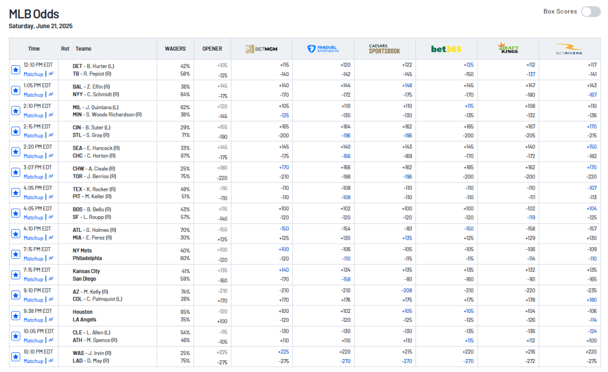Favorite the BAL vs NYY matchup star
The height and width of the screenshot is (372, 608).
pyautogui.click(x=16, y=90)
